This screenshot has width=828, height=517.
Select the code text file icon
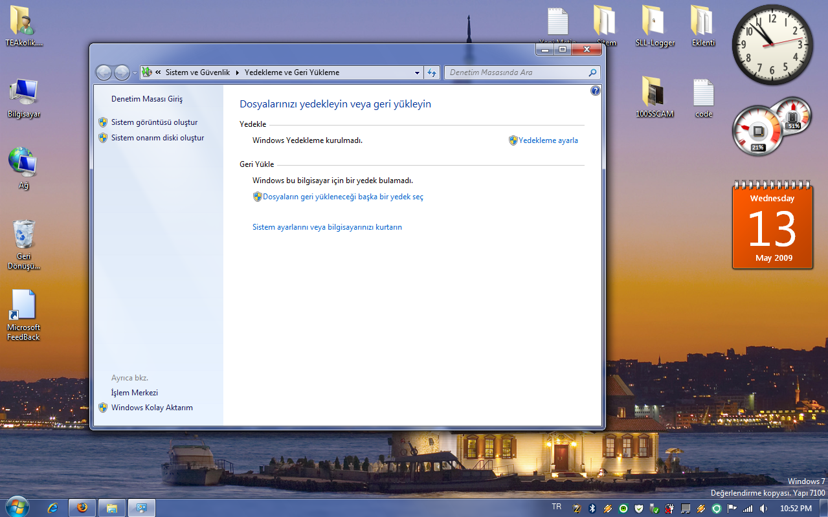coord(704,98)
